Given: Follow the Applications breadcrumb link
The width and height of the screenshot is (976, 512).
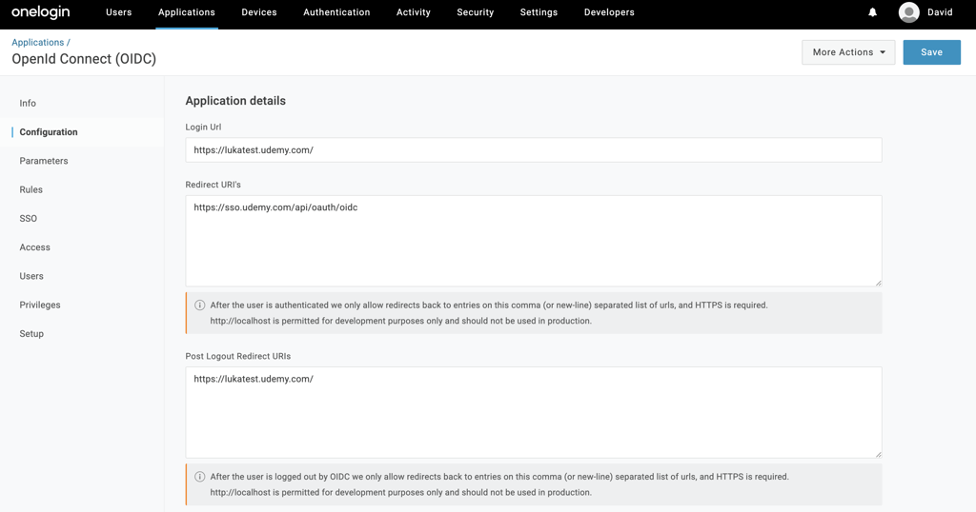Looking at the screenshot, I should click(x=38, y=42).
